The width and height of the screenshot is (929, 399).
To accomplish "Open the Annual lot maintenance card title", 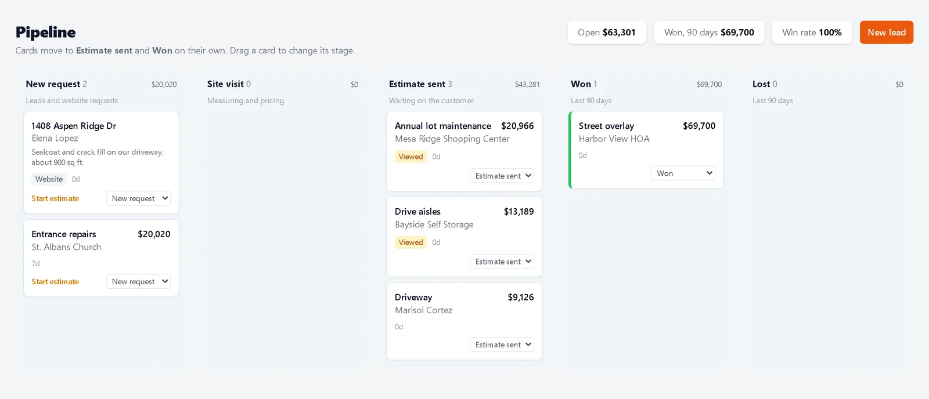I will pos(443,126).
